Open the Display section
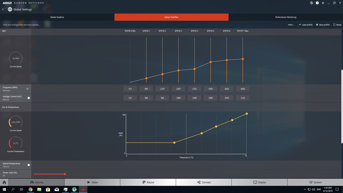The width and height of the screenshot is (343, 193). pos(259,182)
